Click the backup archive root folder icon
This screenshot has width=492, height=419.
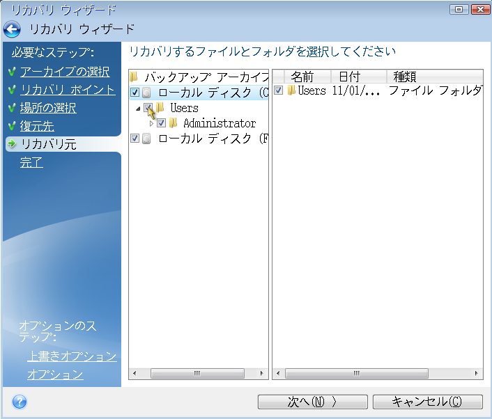(x=134, y=77)
